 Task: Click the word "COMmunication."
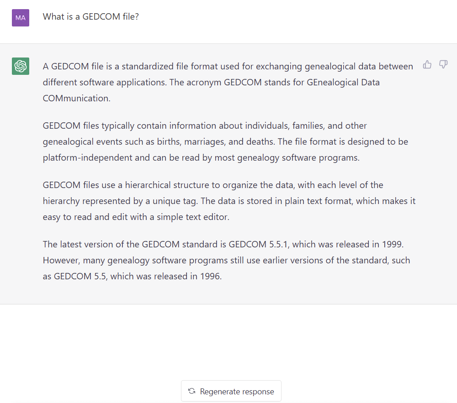click(77, 98)
